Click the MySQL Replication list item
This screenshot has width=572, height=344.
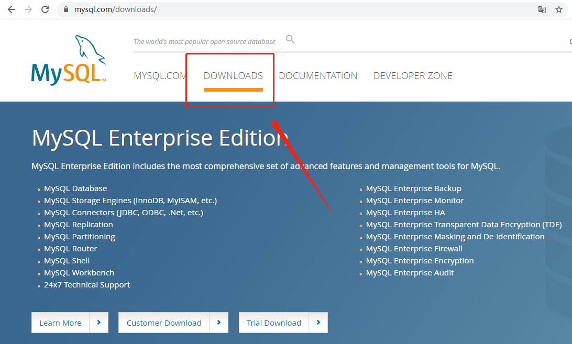(79, 225)
